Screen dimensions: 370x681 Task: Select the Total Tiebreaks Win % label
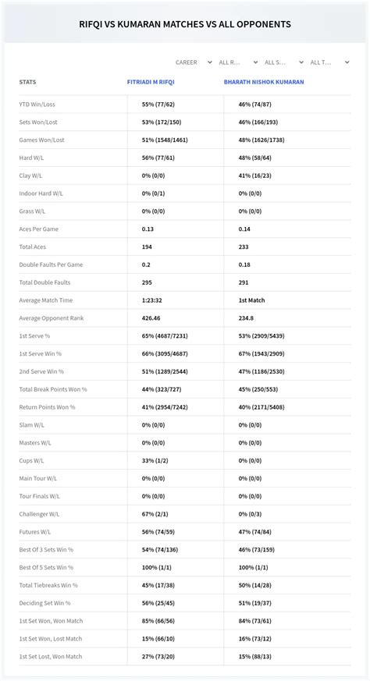[48, 586]
